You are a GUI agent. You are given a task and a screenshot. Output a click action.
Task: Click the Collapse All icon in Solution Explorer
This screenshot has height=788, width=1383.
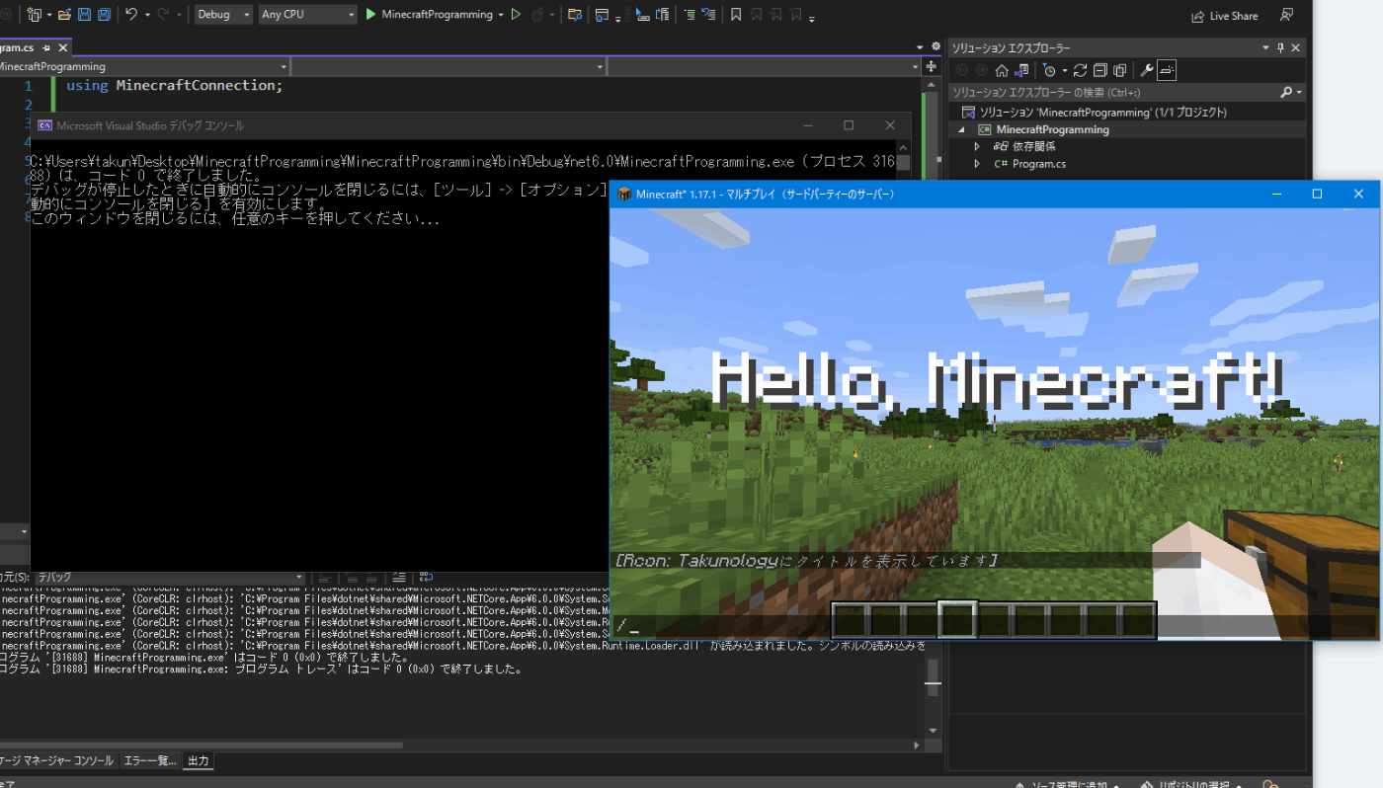[1099, 70]
